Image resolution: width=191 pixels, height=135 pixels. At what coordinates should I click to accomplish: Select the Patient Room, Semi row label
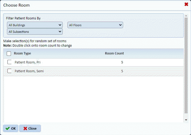pos(29,71)
